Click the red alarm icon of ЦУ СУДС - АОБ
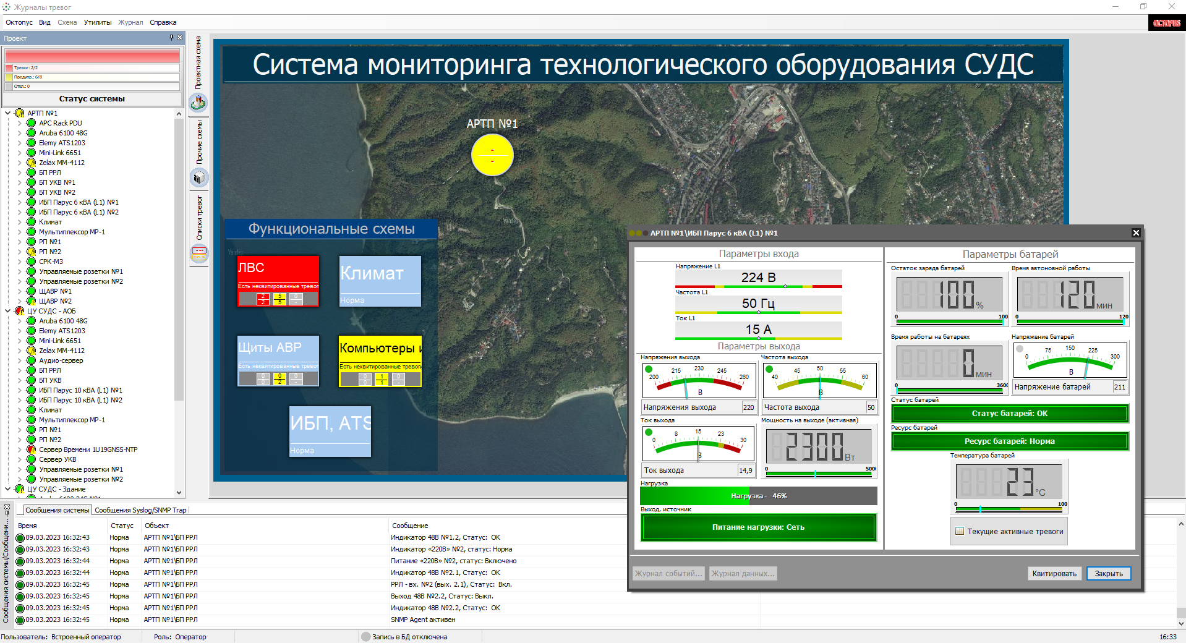1186x643 pixels. tap(19, 311)
